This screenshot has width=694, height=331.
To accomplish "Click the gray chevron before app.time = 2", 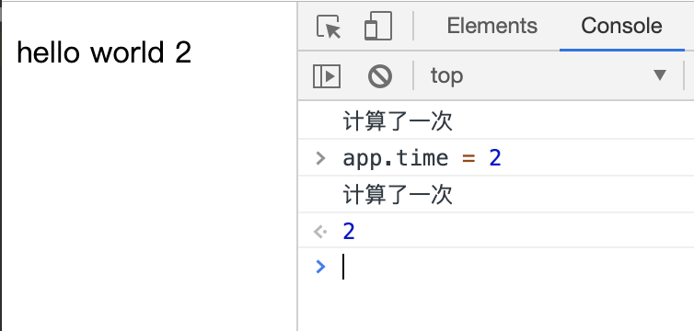I will click(320, 158).
